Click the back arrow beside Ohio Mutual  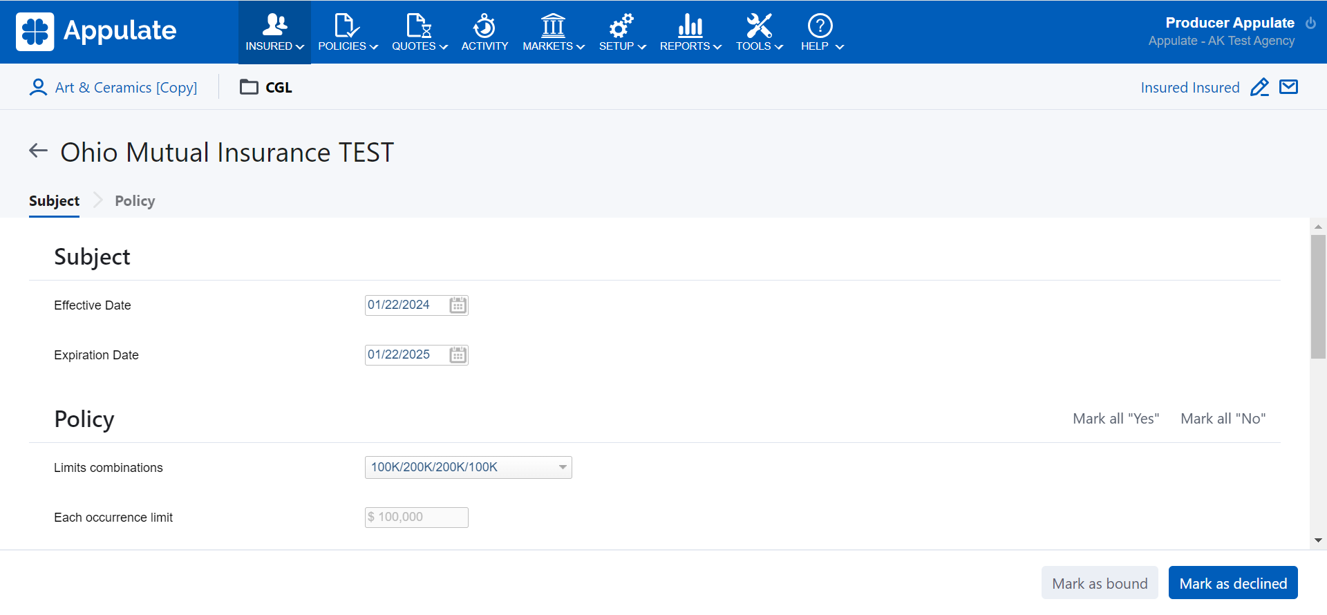click(x=39, y=151)
